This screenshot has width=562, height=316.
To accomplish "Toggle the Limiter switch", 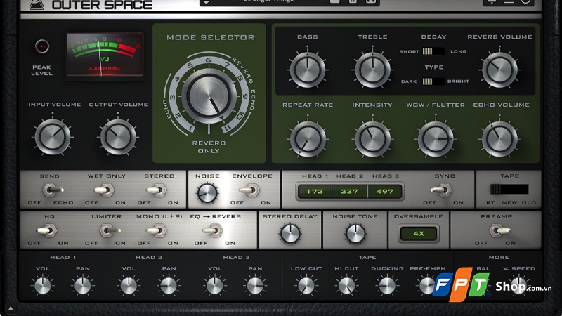I will (110, 230).
